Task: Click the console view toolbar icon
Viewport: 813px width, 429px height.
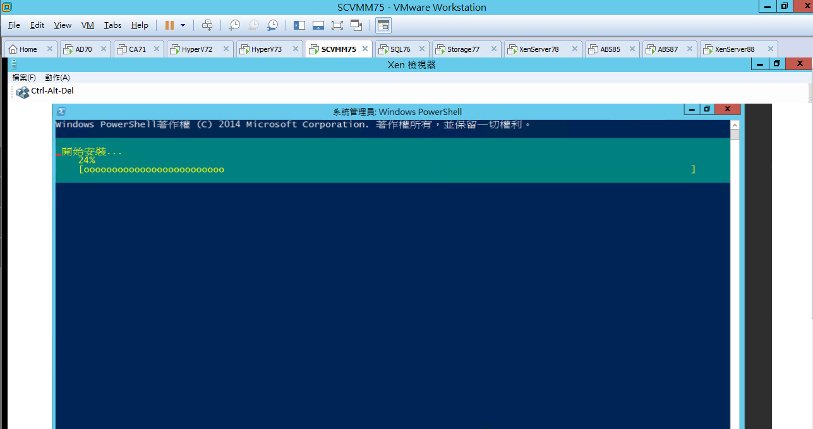Action: pyautogui.click(x=383, y=25)
